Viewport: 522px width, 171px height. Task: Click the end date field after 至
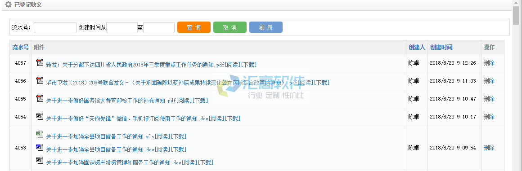[159, 27]
